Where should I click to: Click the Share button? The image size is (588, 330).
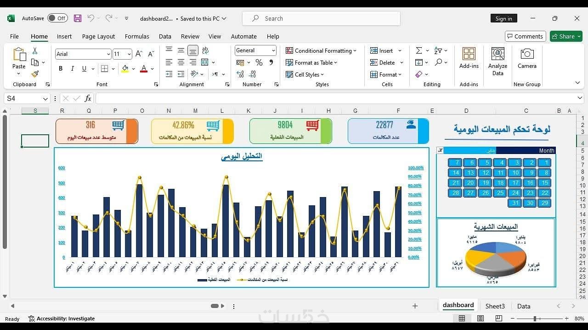[x=566, y=36]
